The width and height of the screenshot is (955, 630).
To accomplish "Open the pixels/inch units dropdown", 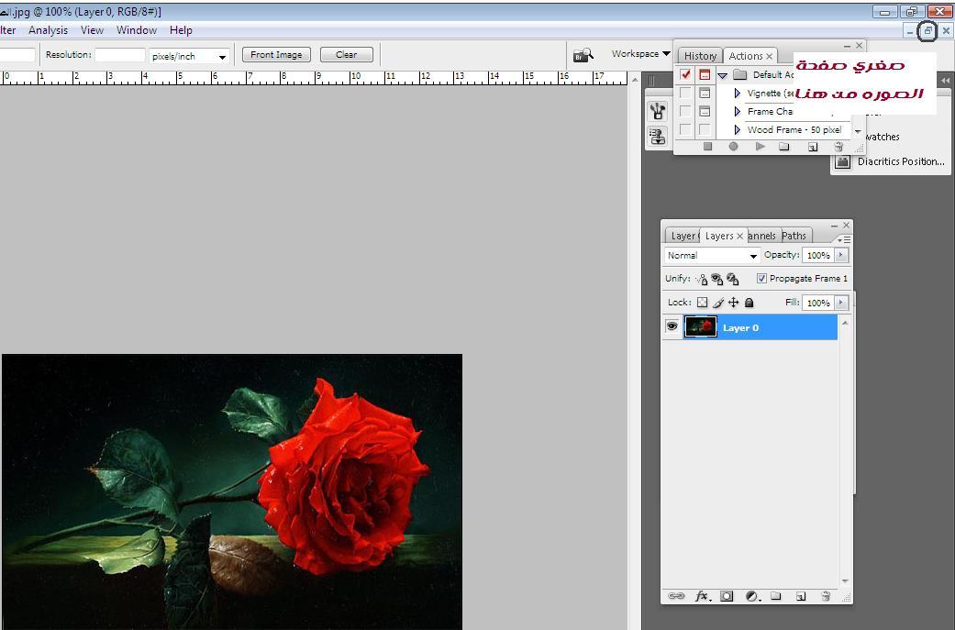I will pyautogui.click(x=189, y=56).
